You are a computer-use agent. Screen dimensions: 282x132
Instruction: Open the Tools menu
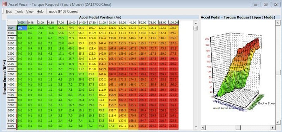(x=19, y=12)
